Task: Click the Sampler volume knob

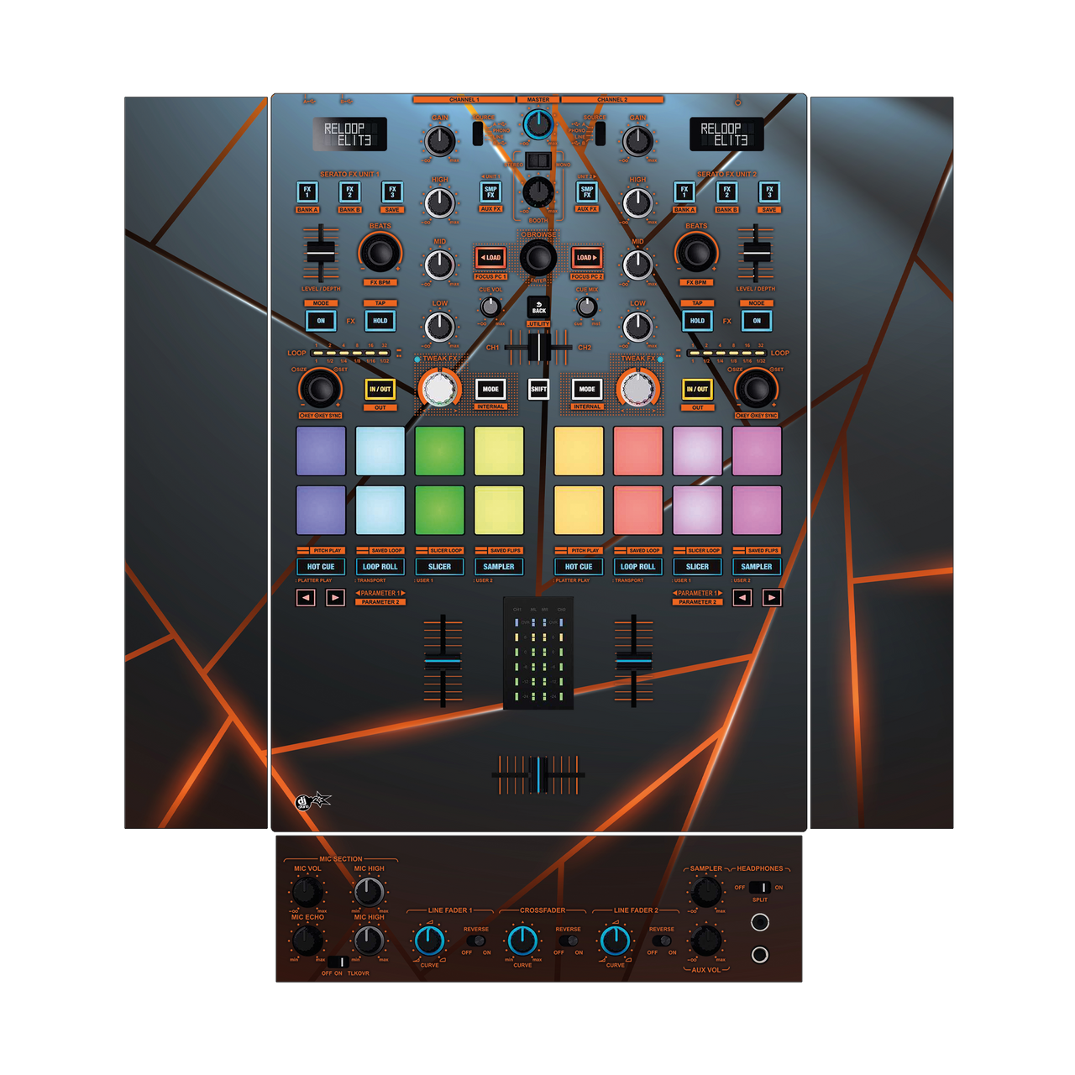Action: point(706,891)
